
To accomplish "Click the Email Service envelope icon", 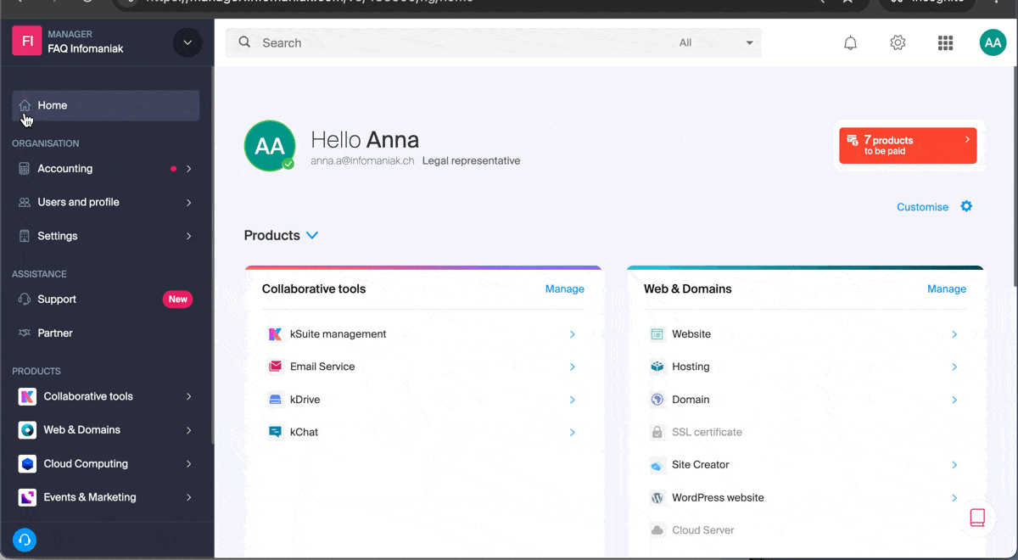I will [275, 367].
